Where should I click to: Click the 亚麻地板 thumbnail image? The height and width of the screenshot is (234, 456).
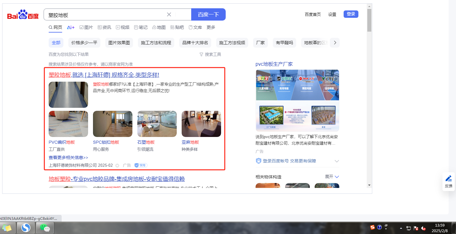click(x=201, y=124)
